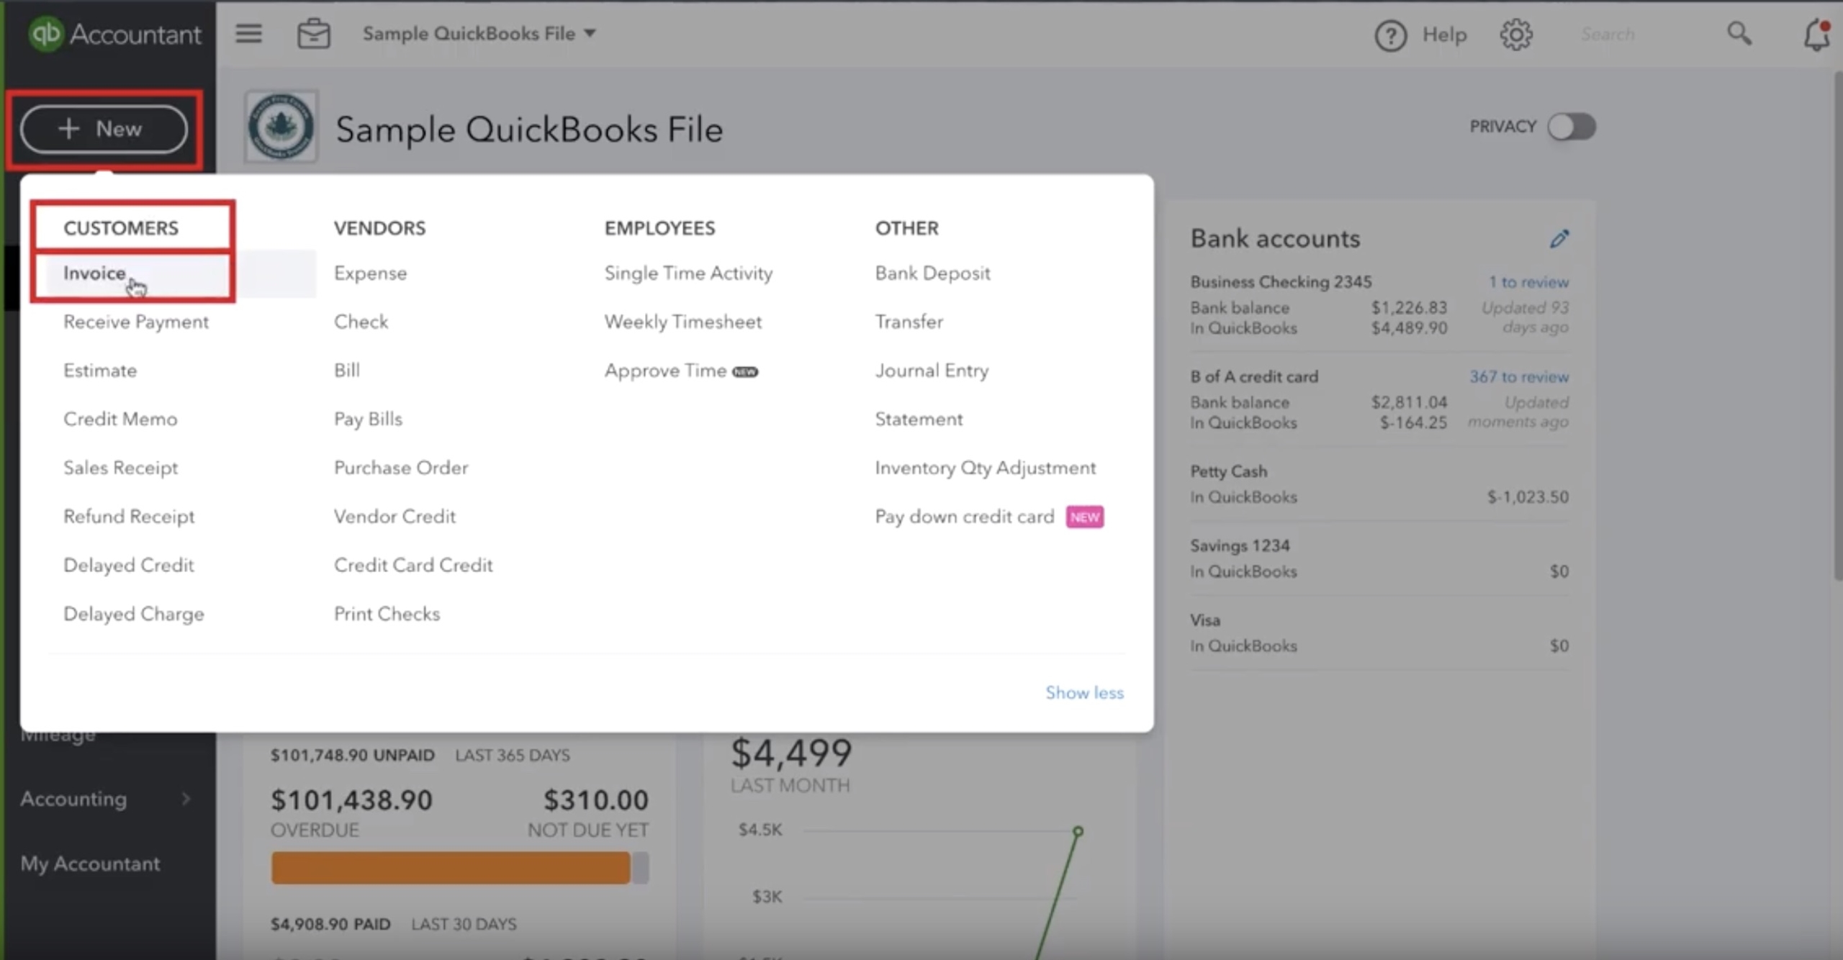This screenshot has height=960, width=1843.
Task: Open the hamburger navigation menu icon
Action: (x=248, y=33)
